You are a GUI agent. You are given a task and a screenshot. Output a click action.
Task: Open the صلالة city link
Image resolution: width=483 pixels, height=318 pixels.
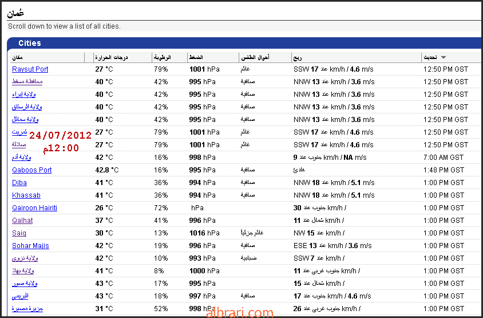[19, 144]
